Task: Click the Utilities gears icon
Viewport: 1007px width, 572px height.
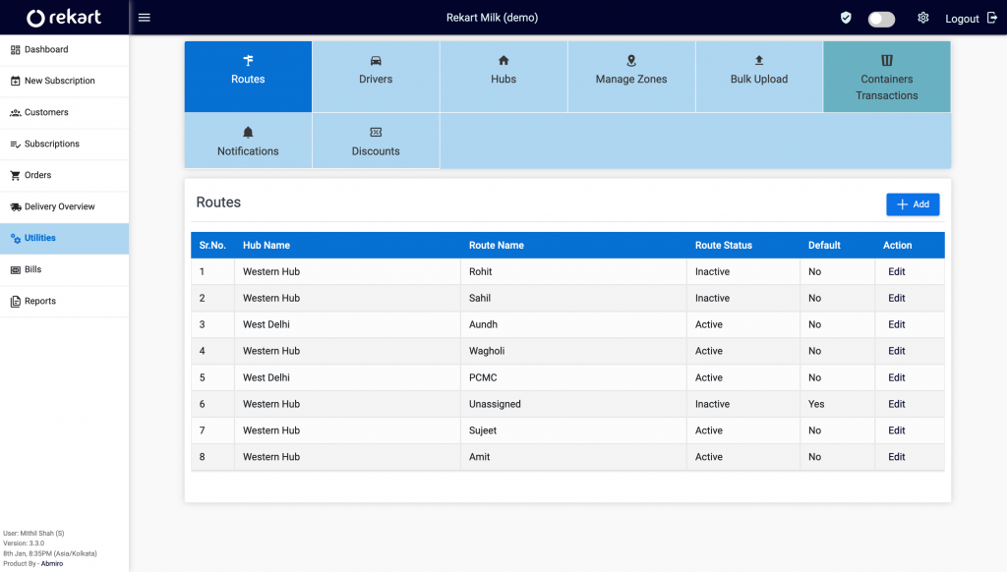Action: pyautogui.click(x=16, y=238)
